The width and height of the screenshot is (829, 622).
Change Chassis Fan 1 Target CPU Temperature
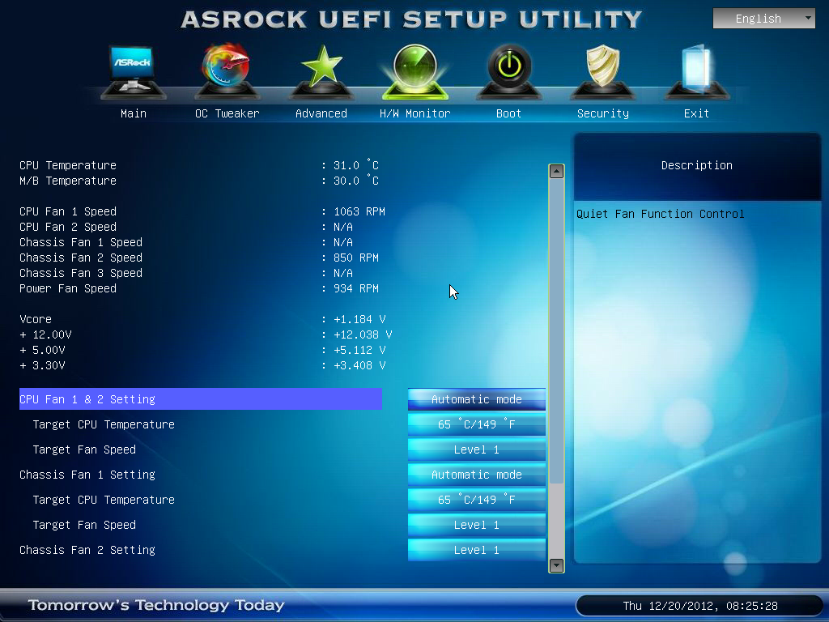(x=476, y=500)
